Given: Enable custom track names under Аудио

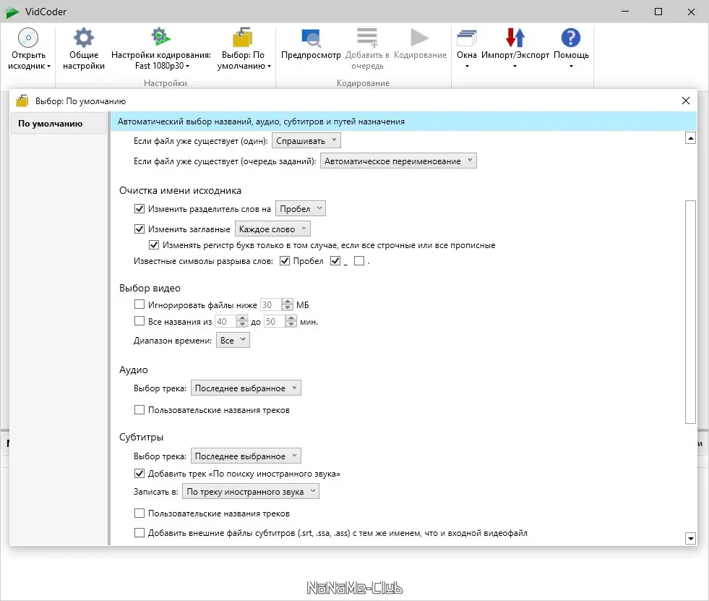Looking at the screenshot, I should tap(139, 409).
